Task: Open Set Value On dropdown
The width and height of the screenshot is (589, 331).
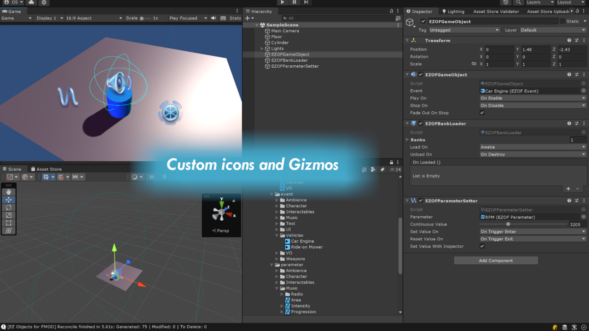Action: 533,231
